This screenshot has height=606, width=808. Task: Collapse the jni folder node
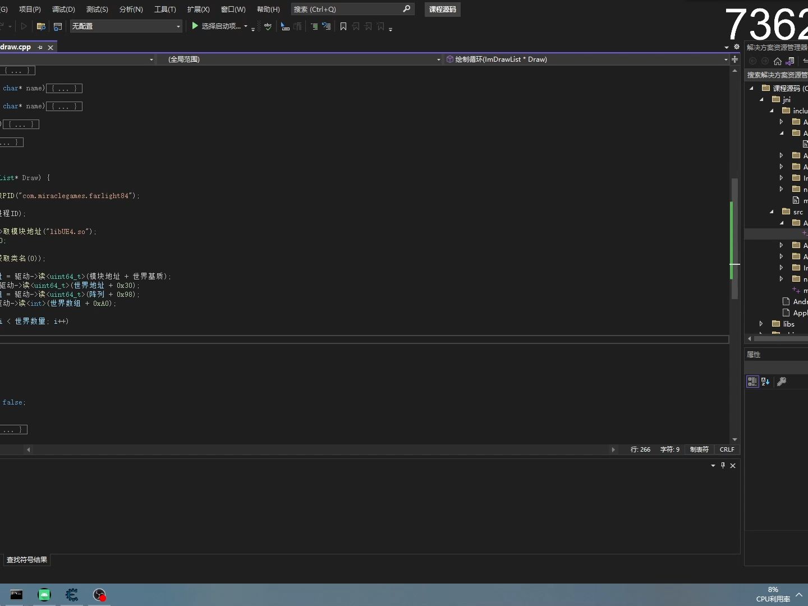pyautogui.click(x=762, y=99)
